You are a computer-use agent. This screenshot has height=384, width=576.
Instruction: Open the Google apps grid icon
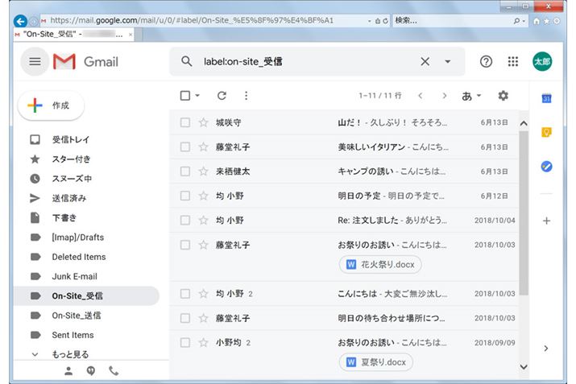tap(513, 62)
